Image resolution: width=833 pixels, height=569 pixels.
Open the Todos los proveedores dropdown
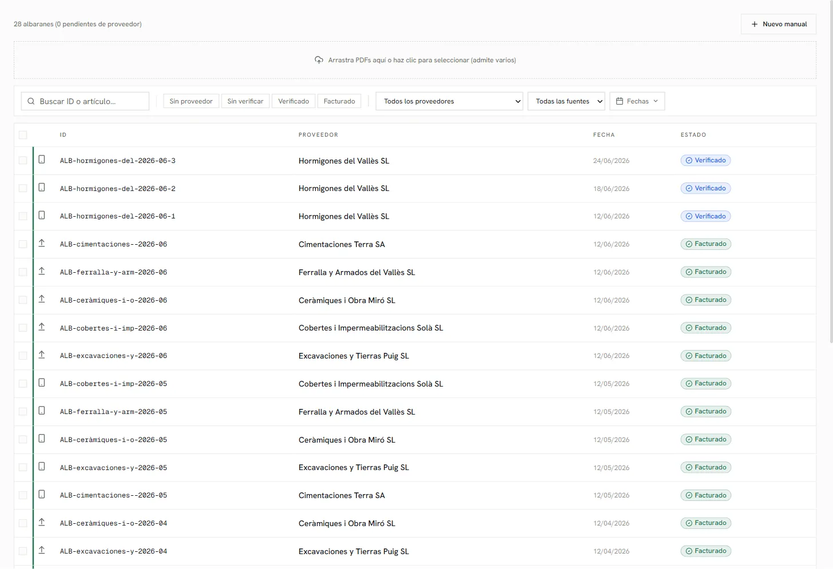449,101
